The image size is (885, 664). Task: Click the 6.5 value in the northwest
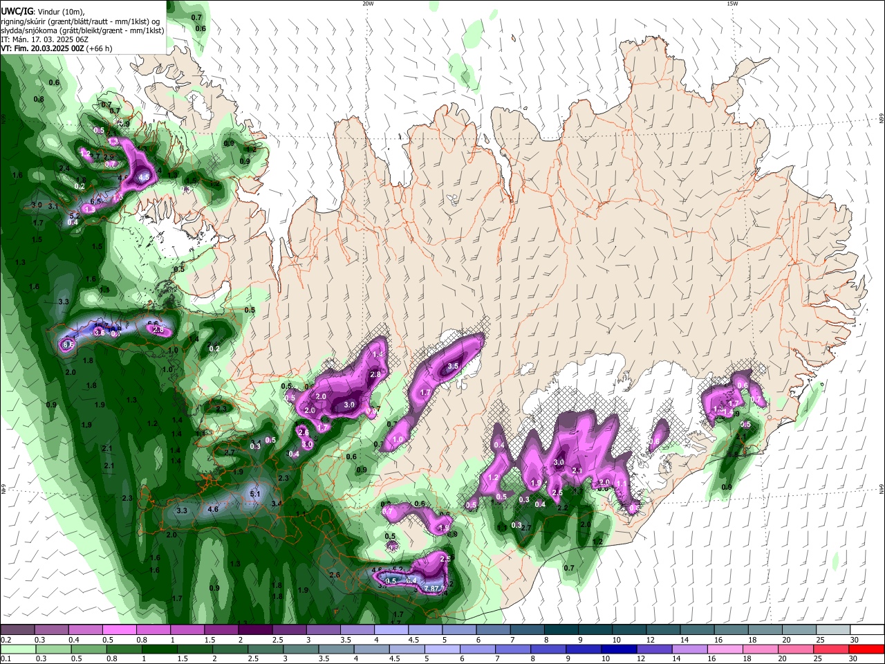click(95, 201)
